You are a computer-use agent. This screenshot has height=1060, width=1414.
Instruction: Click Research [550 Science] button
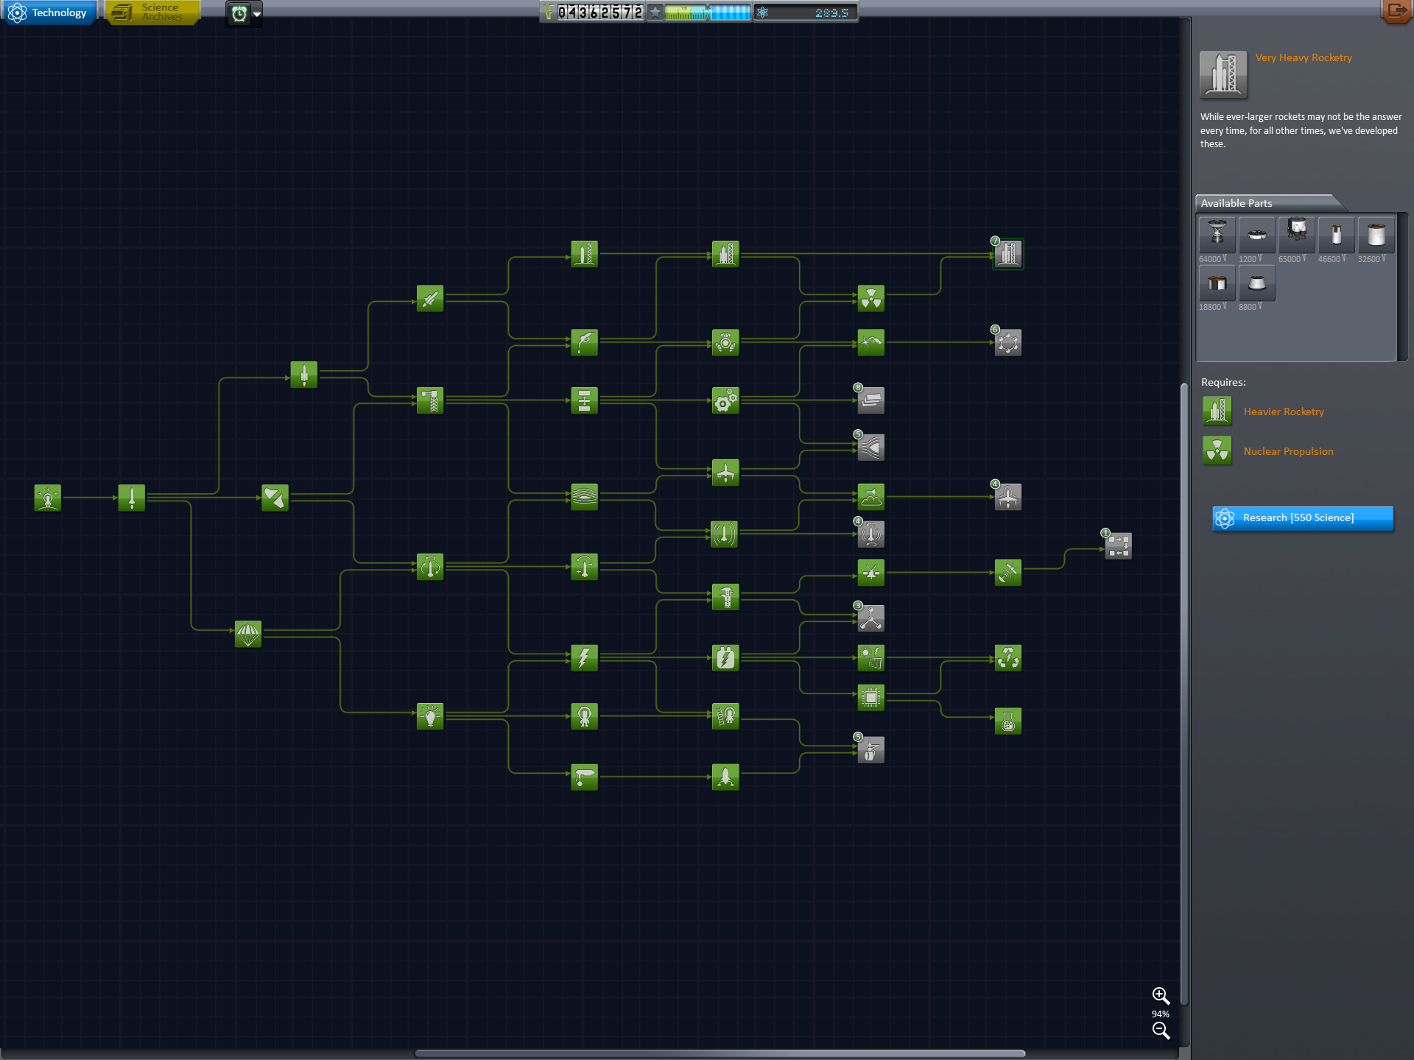[1302, 518]
